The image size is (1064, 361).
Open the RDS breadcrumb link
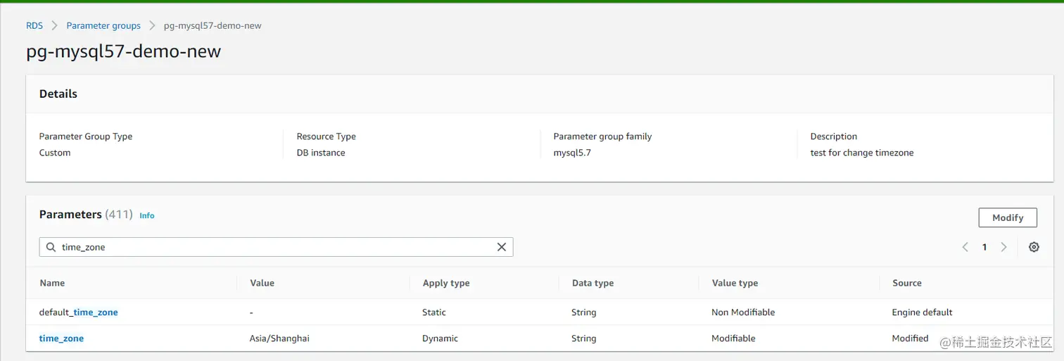point(34,25)
